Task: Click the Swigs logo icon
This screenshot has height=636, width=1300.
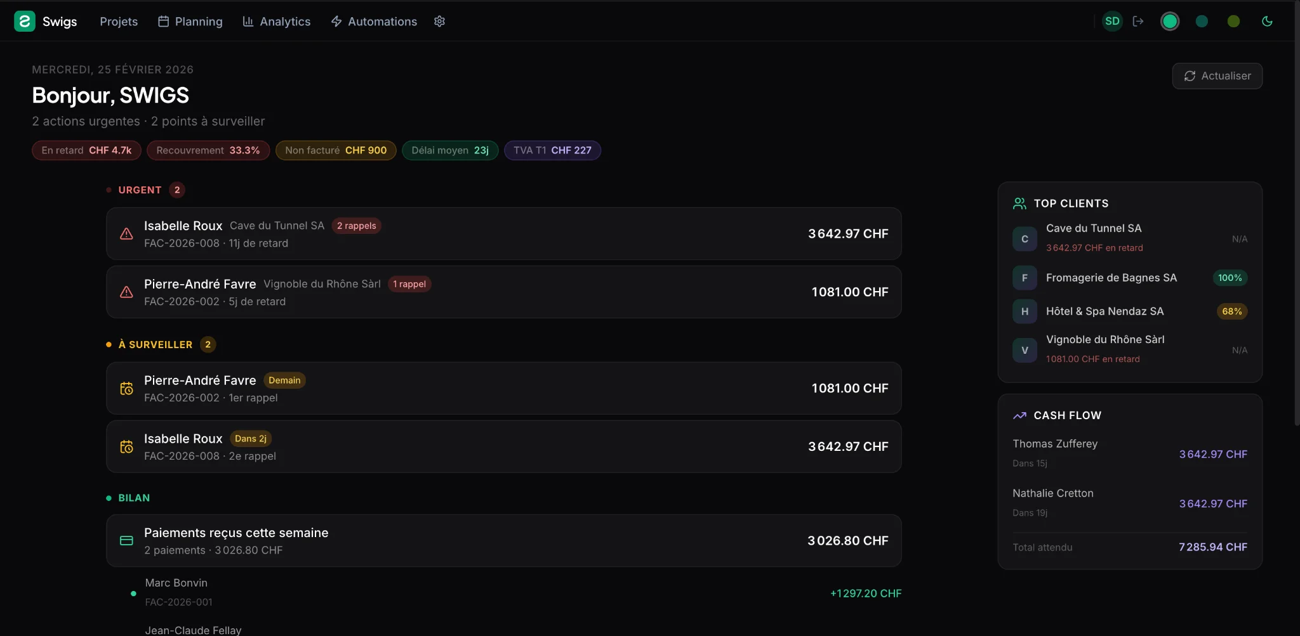Action: click(25, 22)
